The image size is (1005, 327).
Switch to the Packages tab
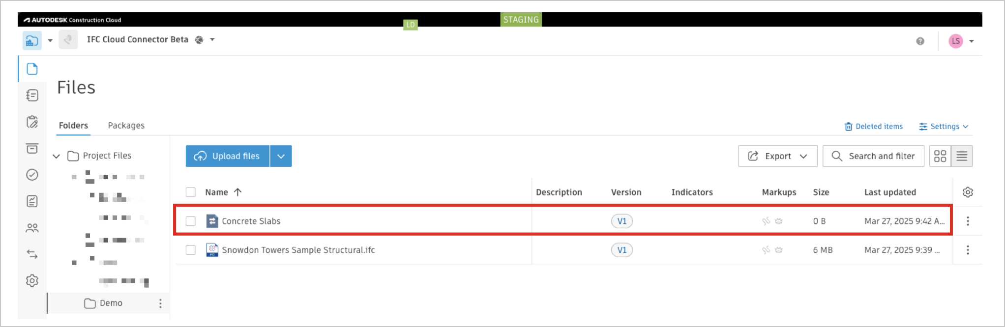pos(126,126)
